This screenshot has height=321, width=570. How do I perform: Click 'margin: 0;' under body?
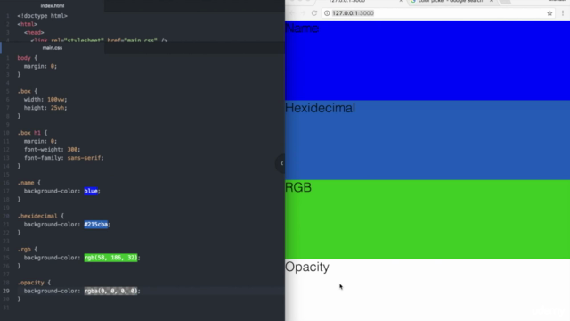[40, 66]
